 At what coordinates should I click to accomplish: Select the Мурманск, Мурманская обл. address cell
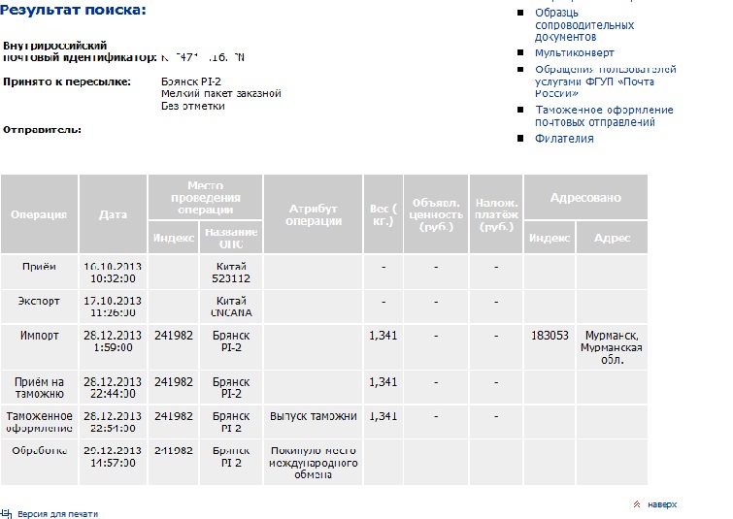[611, 347]
